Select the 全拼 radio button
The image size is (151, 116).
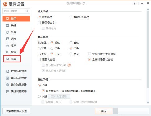tap(39, 85)
